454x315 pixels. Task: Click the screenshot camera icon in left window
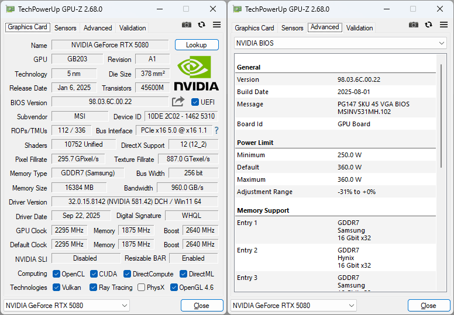187,25
